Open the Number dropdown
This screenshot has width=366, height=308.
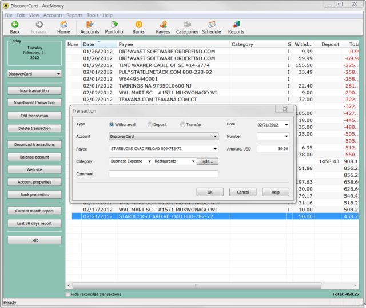(x=286, y=136)
